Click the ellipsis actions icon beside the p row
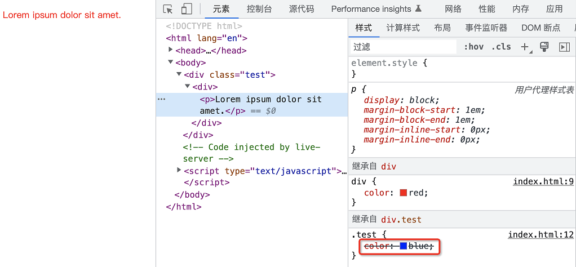The height and width of the screenshot is (267, 576). coord(161,99)
